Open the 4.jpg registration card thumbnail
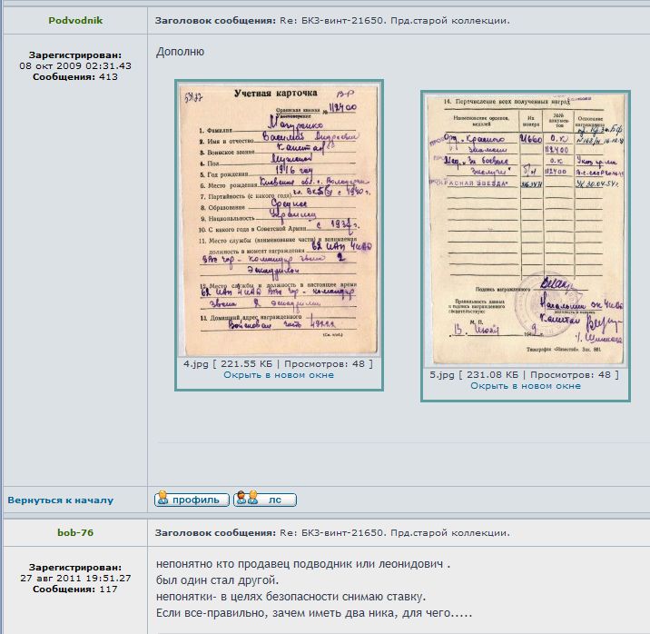650x634 pixels. coord(278,219)
